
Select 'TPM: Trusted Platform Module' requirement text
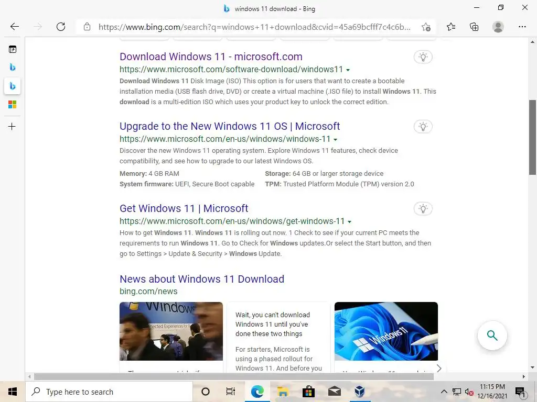click(x=340, y=184)
